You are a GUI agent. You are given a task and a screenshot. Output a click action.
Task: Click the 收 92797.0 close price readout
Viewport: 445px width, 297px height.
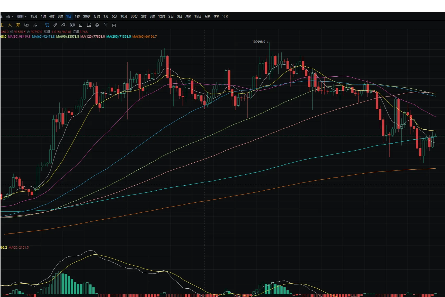(x=34, y=32)
